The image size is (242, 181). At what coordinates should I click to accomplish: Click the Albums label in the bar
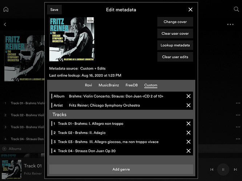click(x=15, y=149)
